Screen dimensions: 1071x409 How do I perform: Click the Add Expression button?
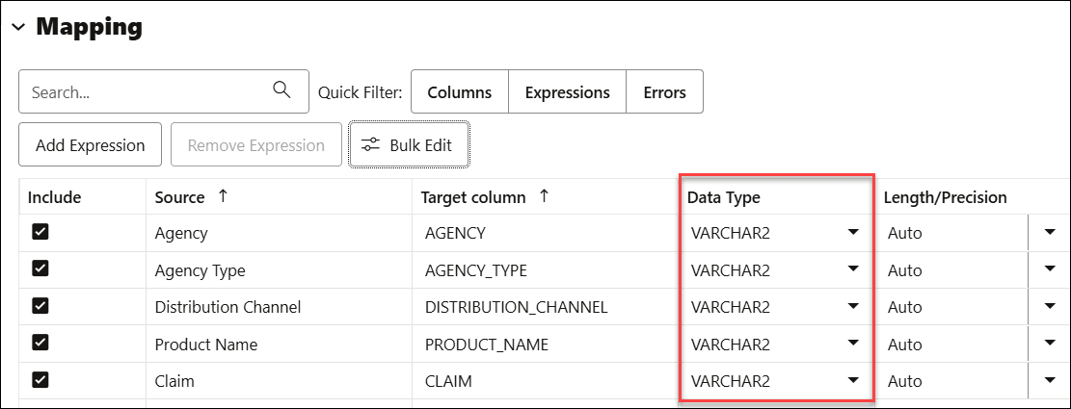coord(91,145)
